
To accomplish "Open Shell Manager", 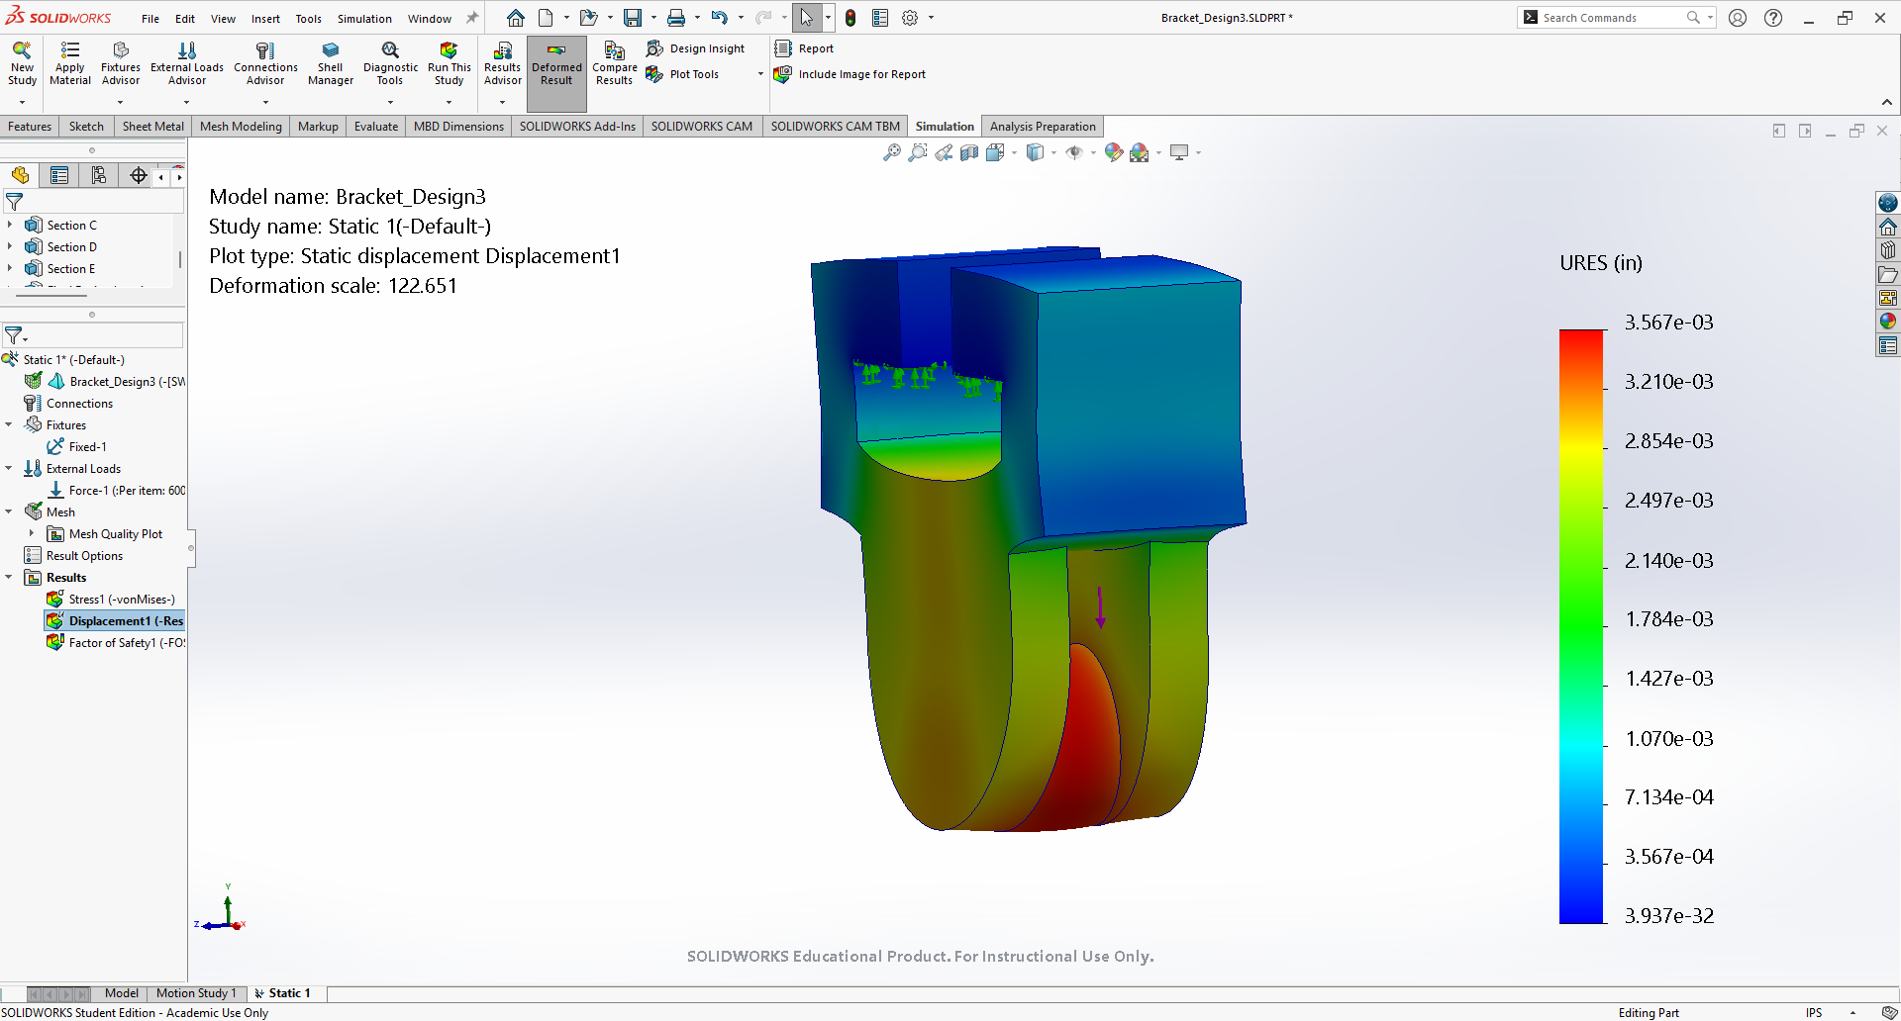I will tap(331, 63).
